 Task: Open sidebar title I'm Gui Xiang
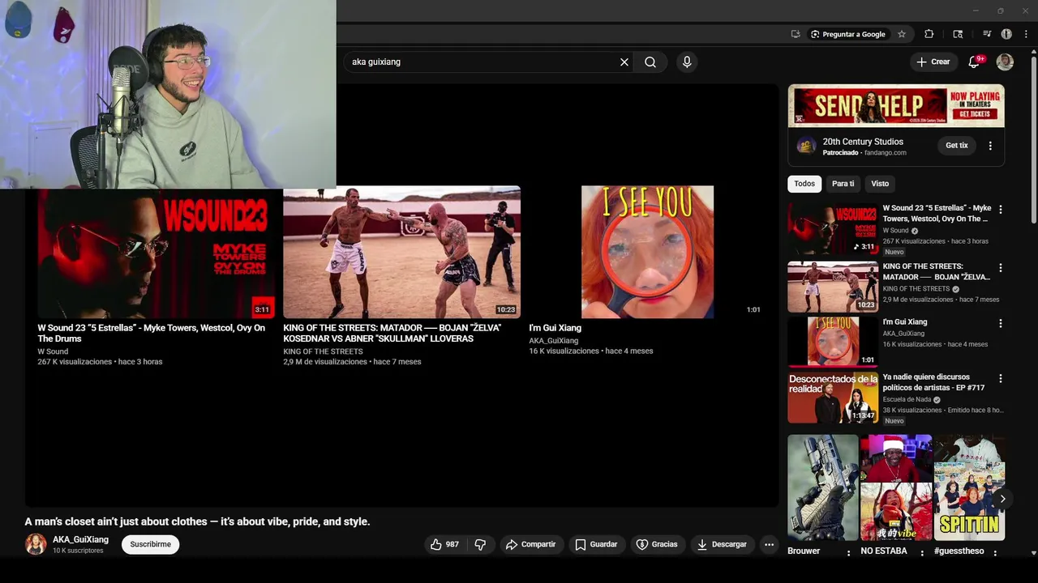tap(905, 322)
